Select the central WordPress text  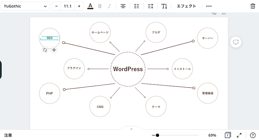click(x=128, y=69)
